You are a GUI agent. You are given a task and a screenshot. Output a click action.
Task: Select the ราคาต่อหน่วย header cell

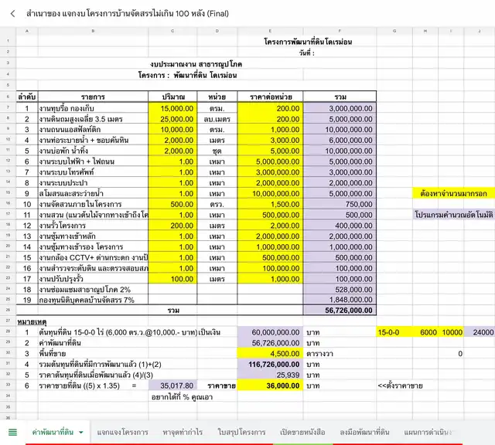(270, 97)
